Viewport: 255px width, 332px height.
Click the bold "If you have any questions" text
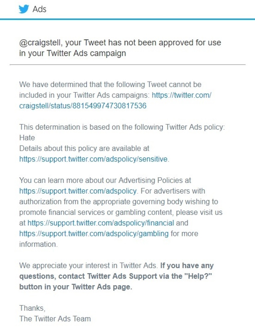point(187,266)
